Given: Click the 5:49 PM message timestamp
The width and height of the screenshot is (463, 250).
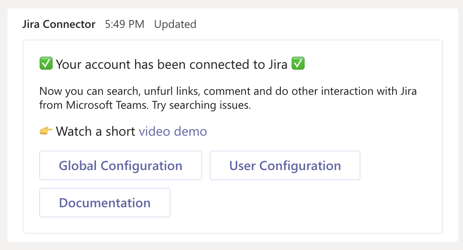Looking at the screenshot, I should pyautogui.click(x=124, y=24).
